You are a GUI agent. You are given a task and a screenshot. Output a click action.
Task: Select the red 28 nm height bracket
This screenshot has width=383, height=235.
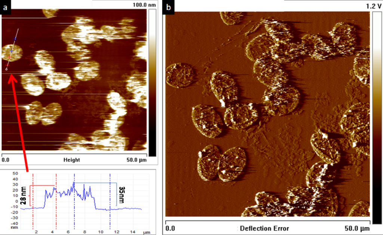(31, 194)
